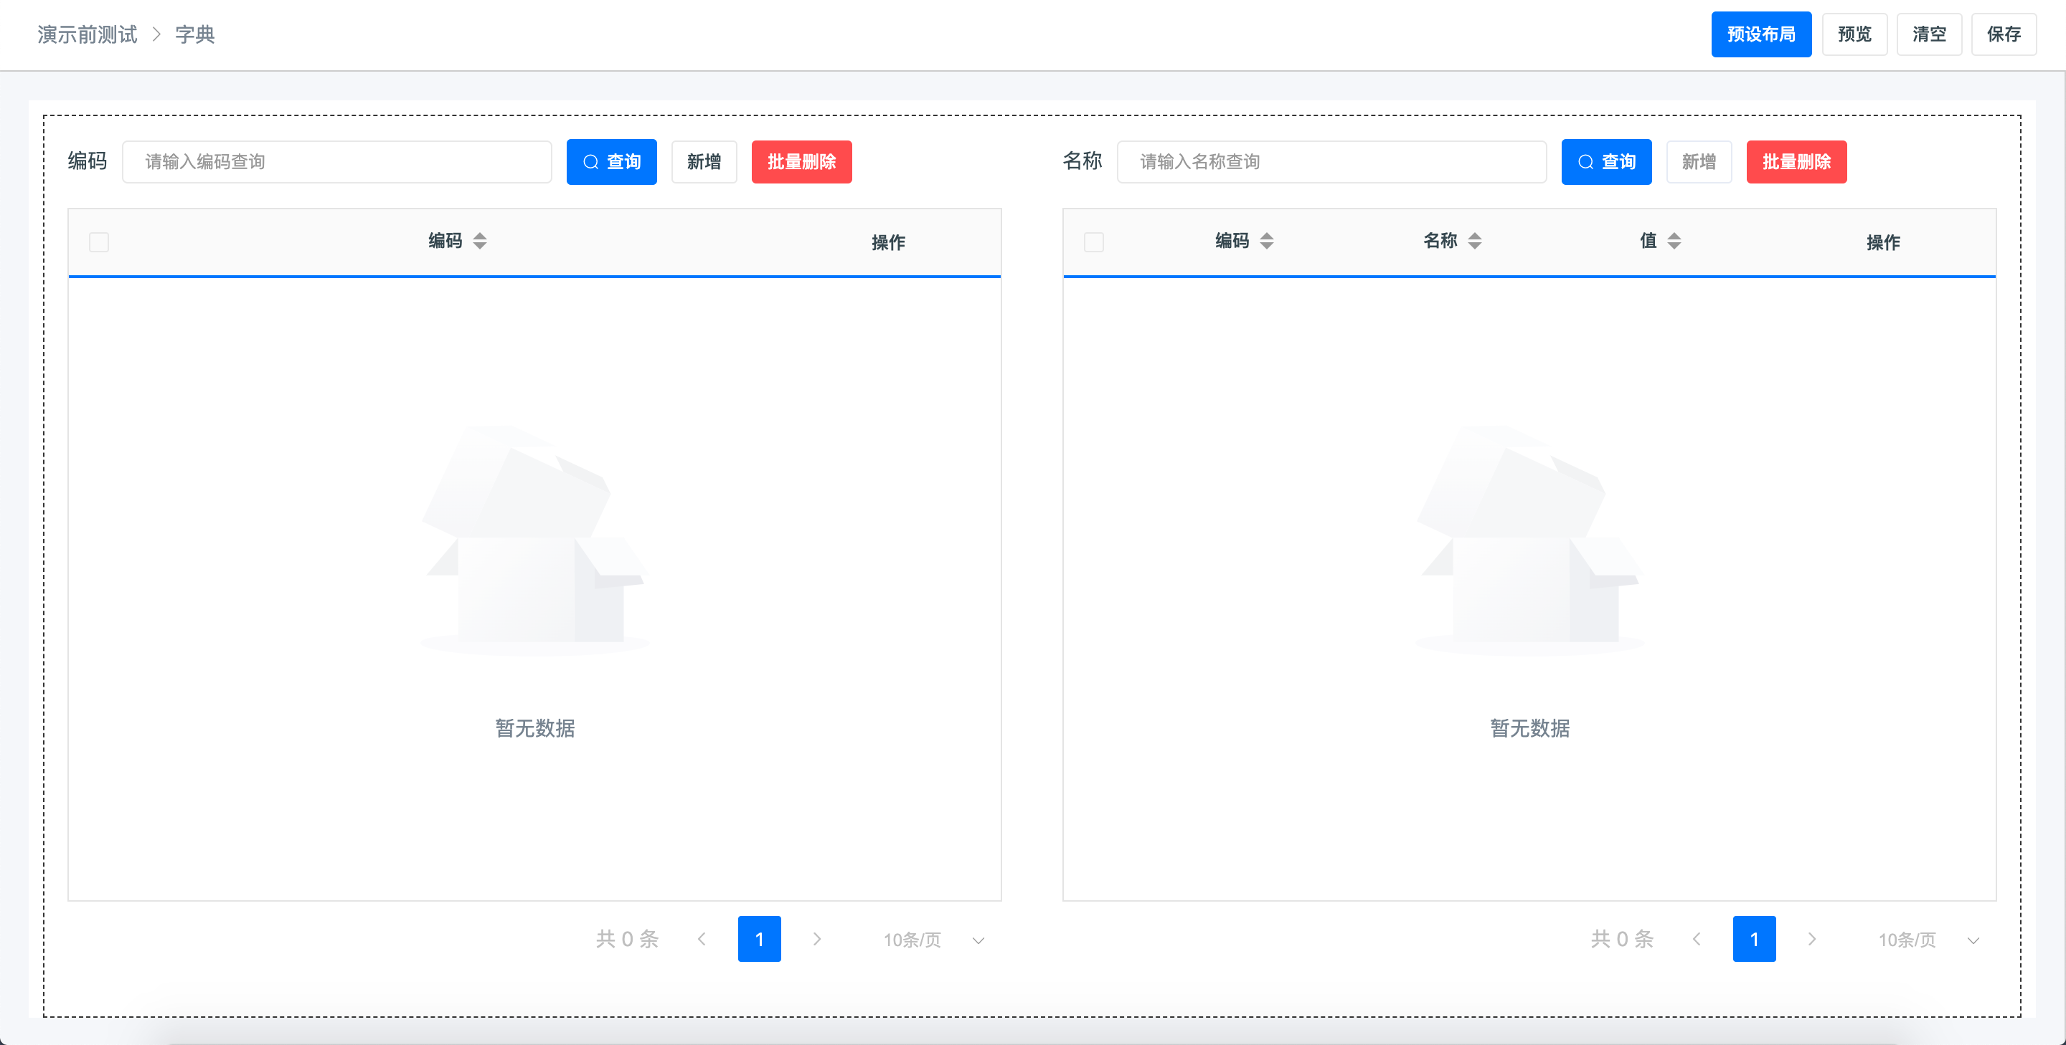
Task: Click the 暂无数据 text in left table
Action: pyautogui.click(x=535, y=727)
